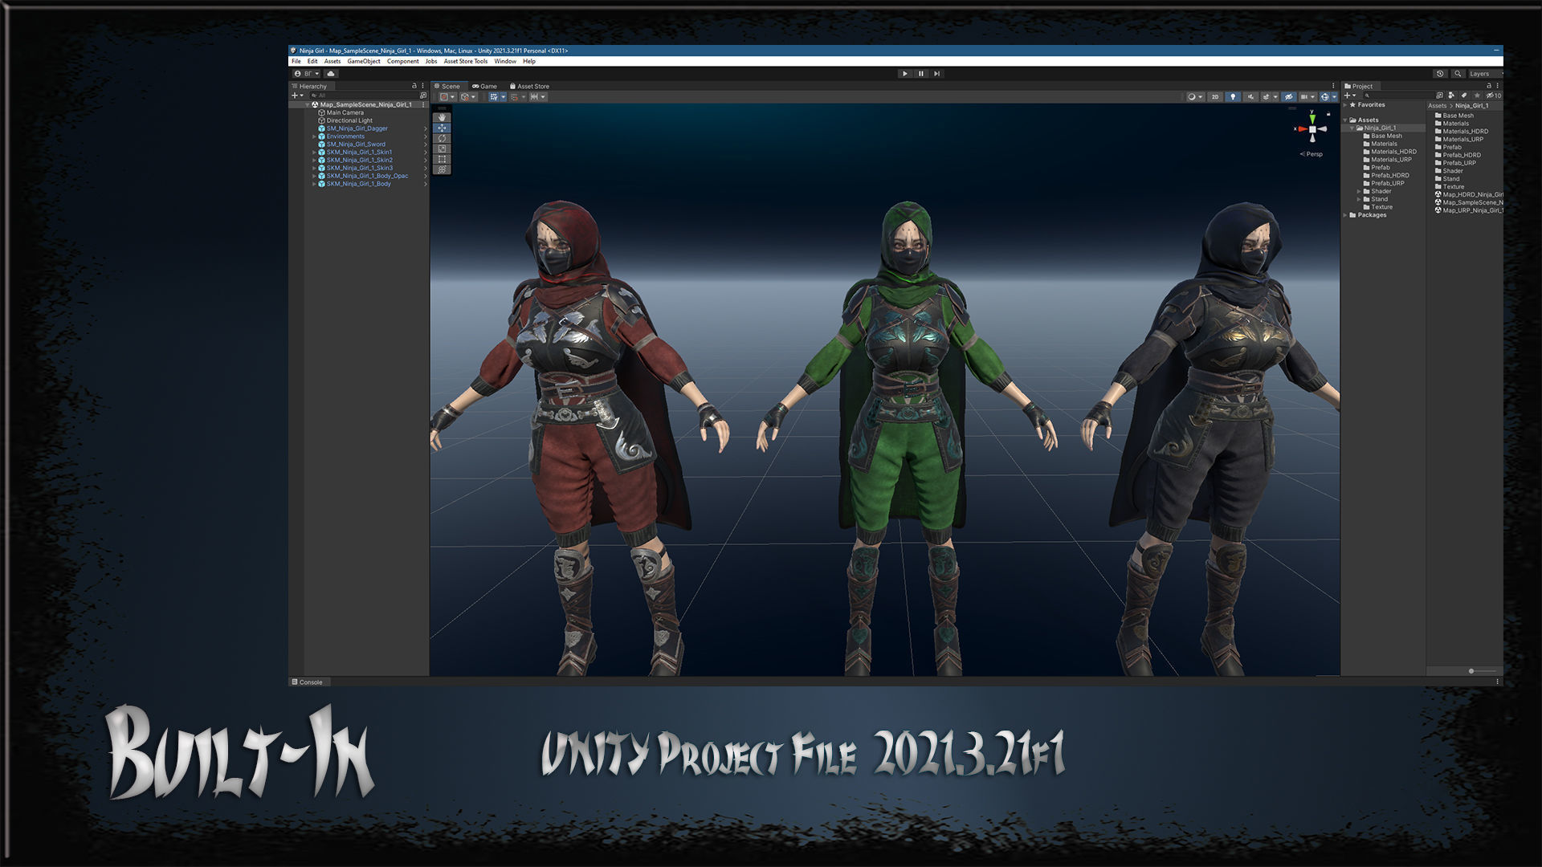
Task: Open Project create plus dropdown
Action: 1350,96
